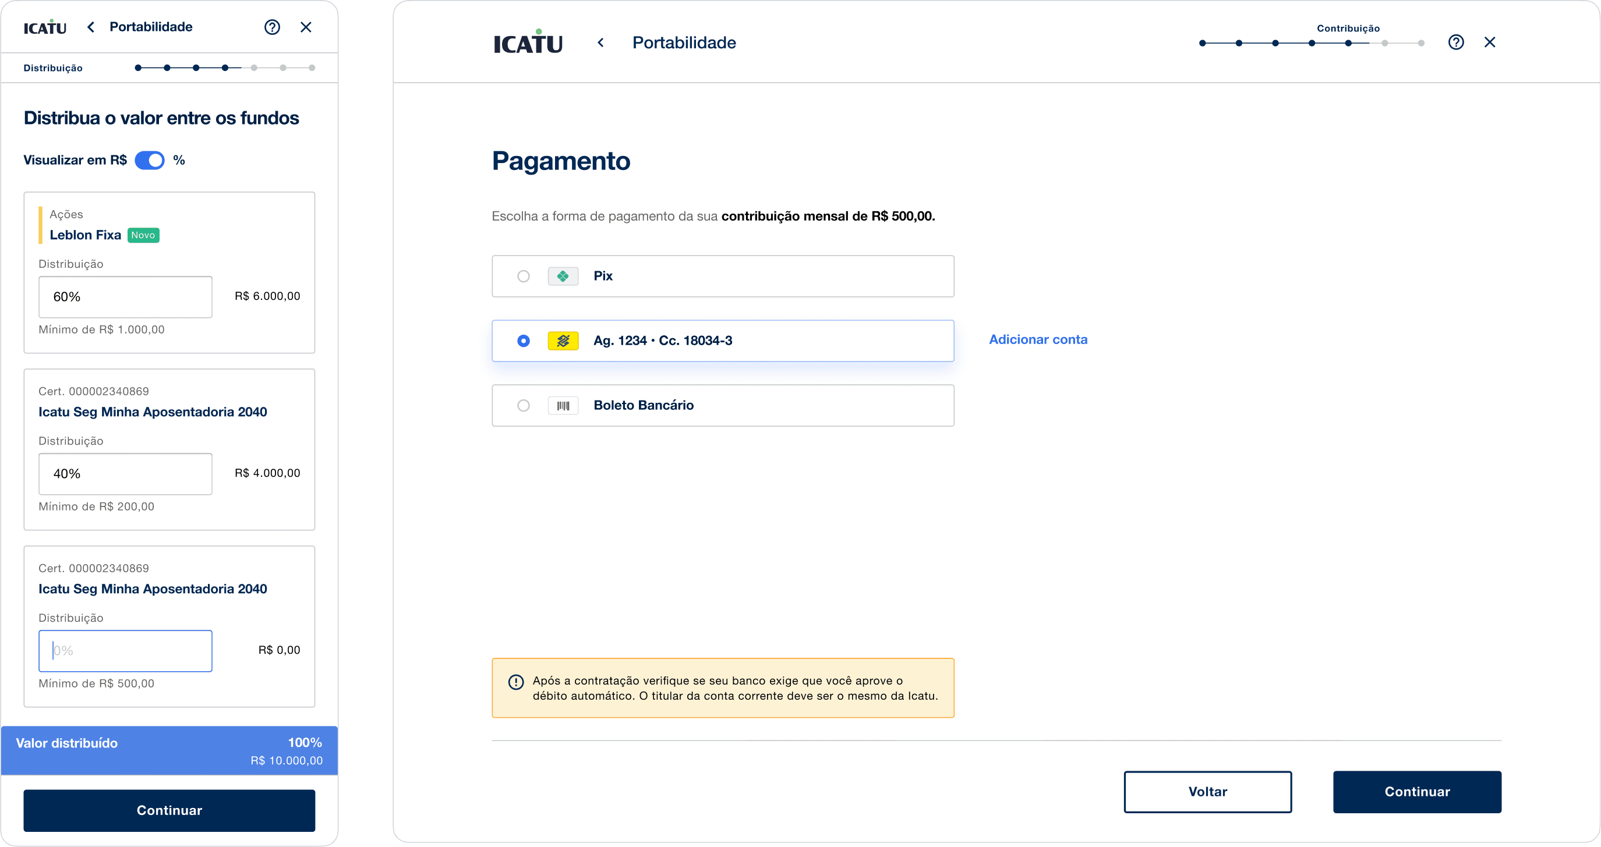Click the Novo badge next to Leblon Fixa
Image resolution: width=1601 pixels, height=847 pixels.
[143, 235]
